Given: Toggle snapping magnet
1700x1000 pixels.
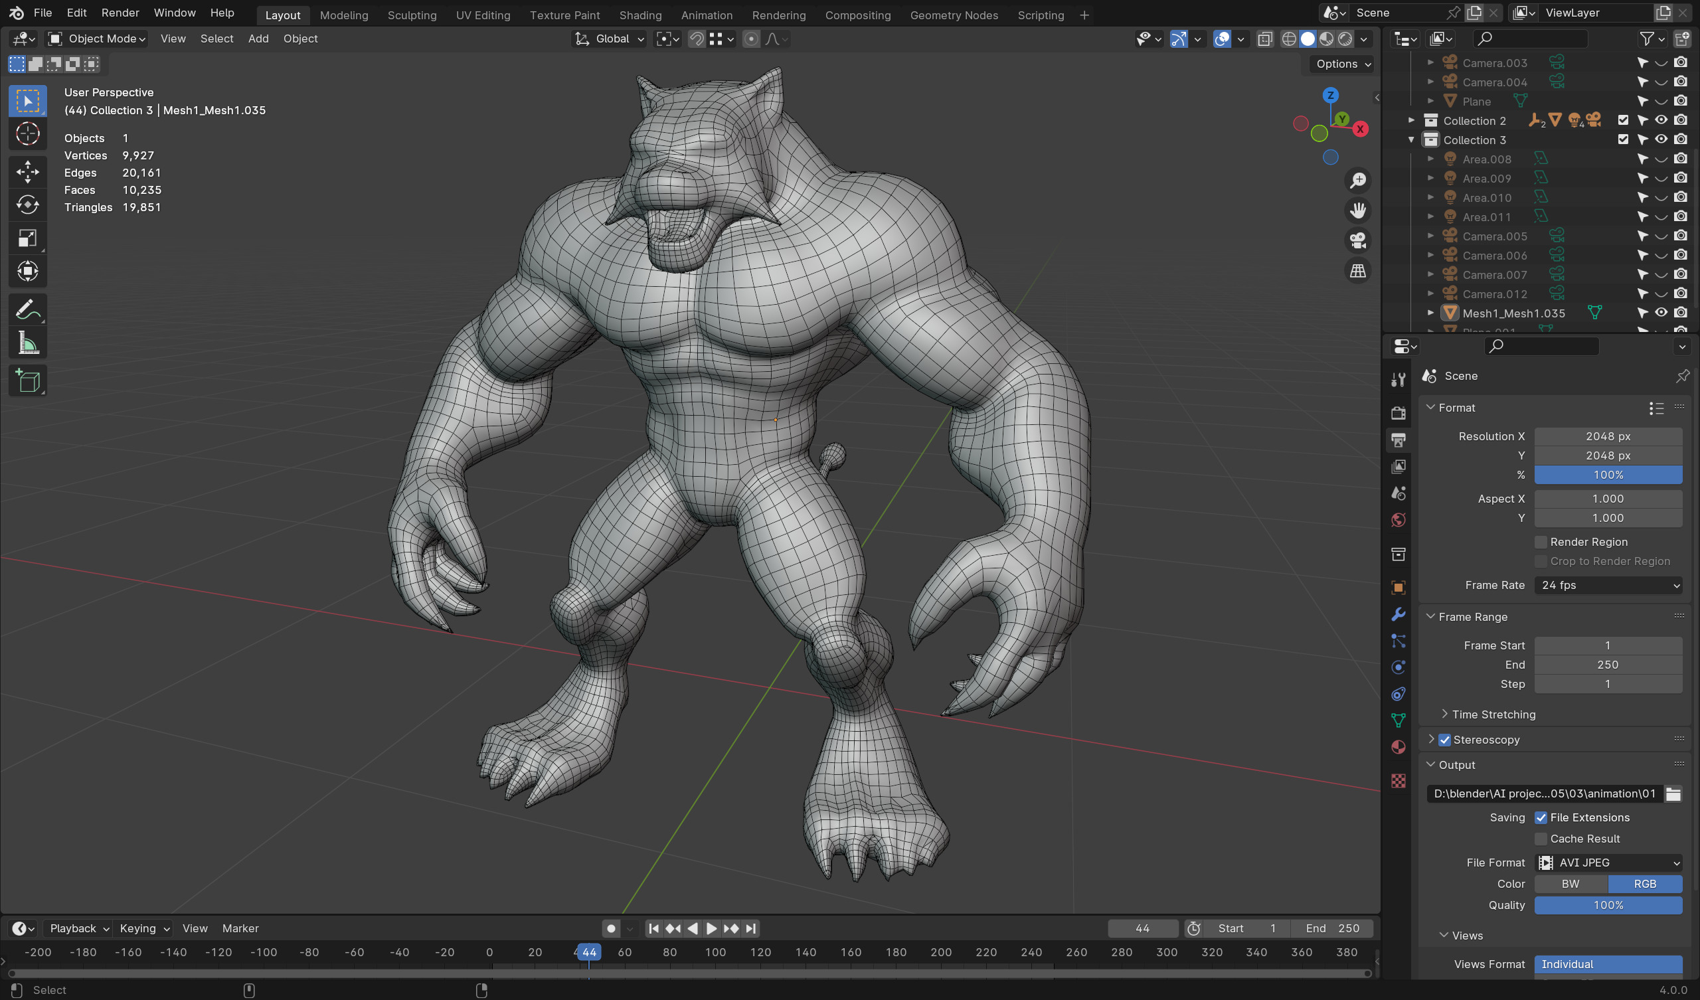Looking at the screenshot, I should pyautogui.click(x=697, y=39).
